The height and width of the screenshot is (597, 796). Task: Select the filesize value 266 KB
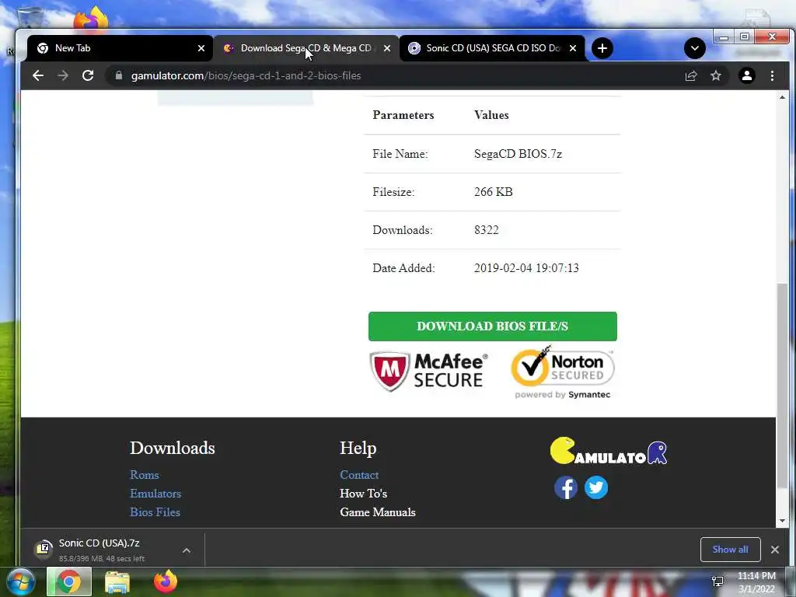tap(493, 192)
